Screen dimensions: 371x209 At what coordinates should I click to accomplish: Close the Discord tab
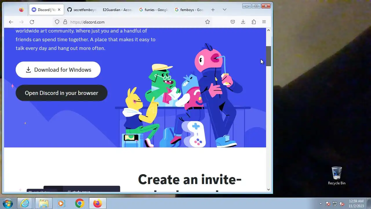click(59, 10)
